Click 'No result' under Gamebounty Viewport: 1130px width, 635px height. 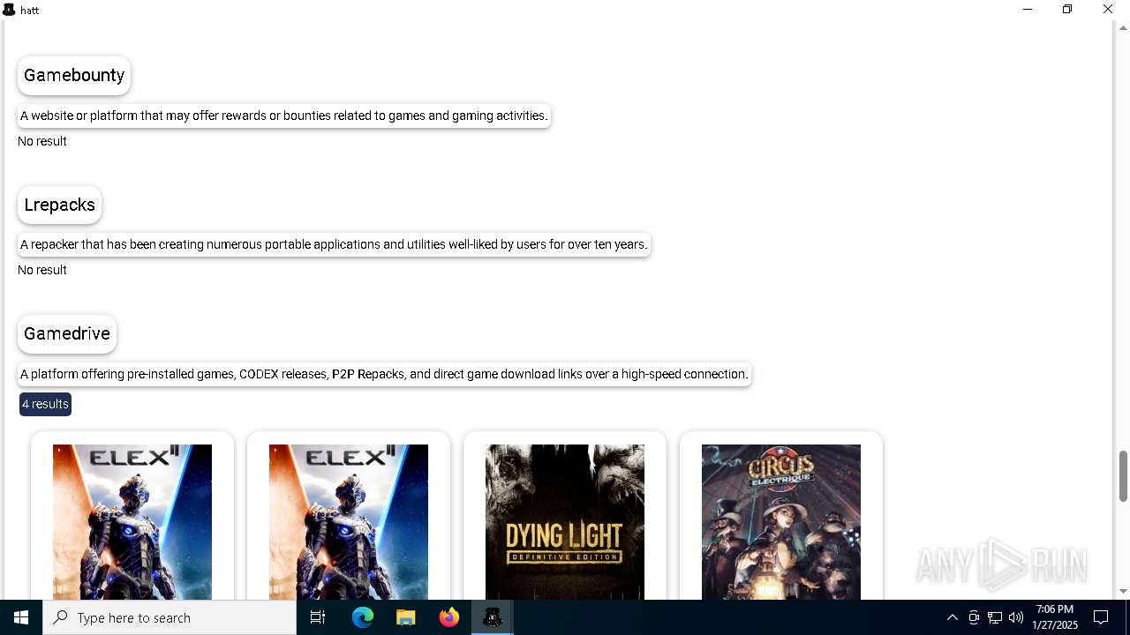(42, 141)
